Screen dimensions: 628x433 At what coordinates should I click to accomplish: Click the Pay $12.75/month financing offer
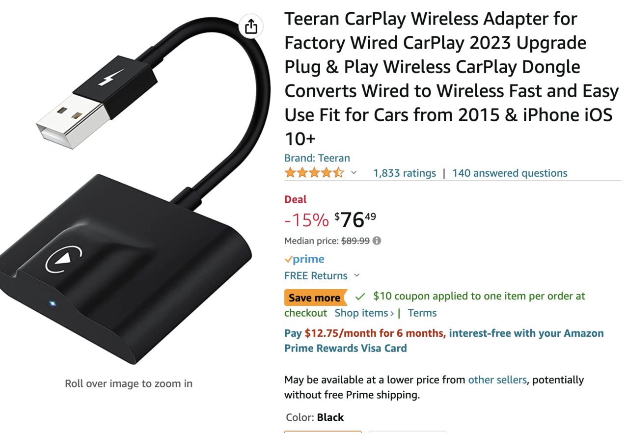(x=444, y=341)
